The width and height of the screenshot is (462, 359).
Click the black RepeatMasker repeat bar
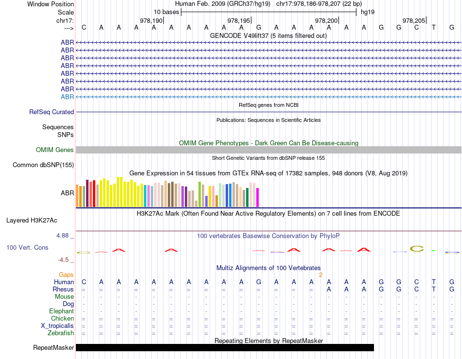point(225,347)
